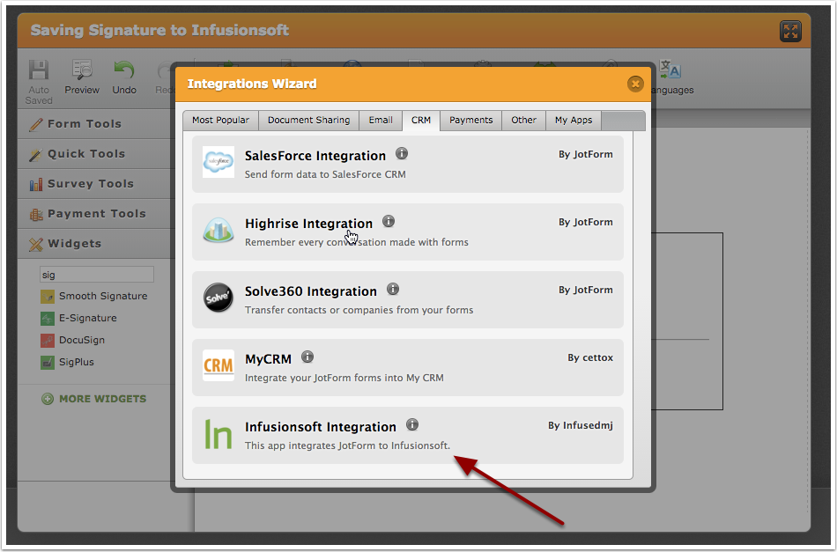
Task: Click the Auto Saved floppy disk icon
Action: (x=39, y=70)
